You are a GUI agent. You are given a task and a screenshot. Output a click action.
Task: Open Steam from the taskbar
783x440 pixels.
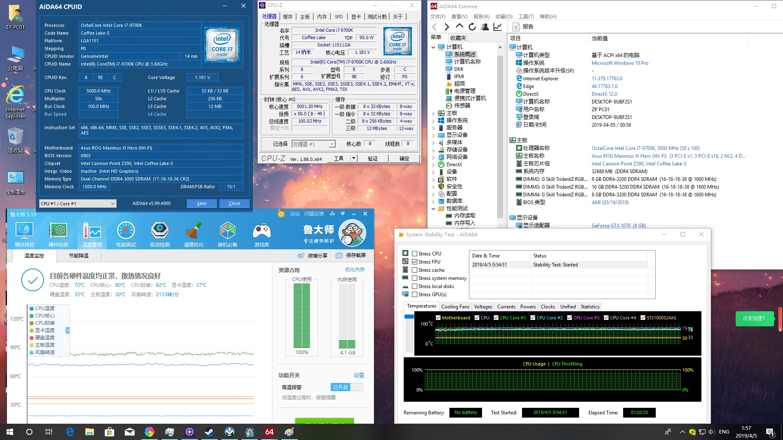coord(209,432)
